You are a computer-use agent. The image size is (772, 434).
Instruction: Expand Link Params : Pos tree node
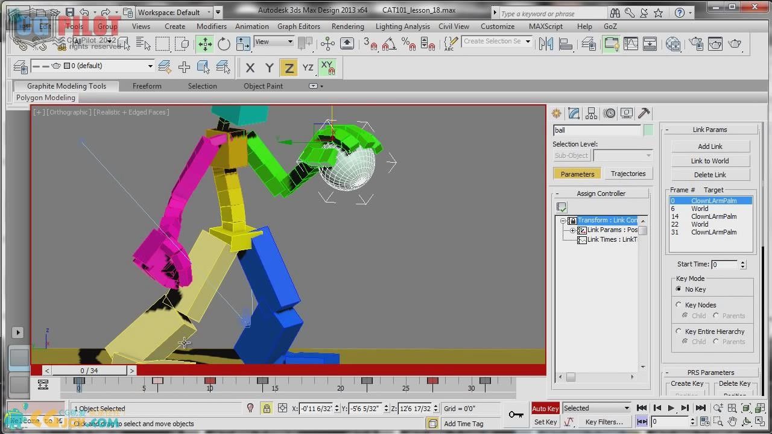point(572,230)
